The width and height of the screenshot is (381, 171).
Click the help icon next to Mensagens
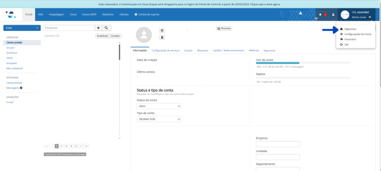(x=21, y=88)
